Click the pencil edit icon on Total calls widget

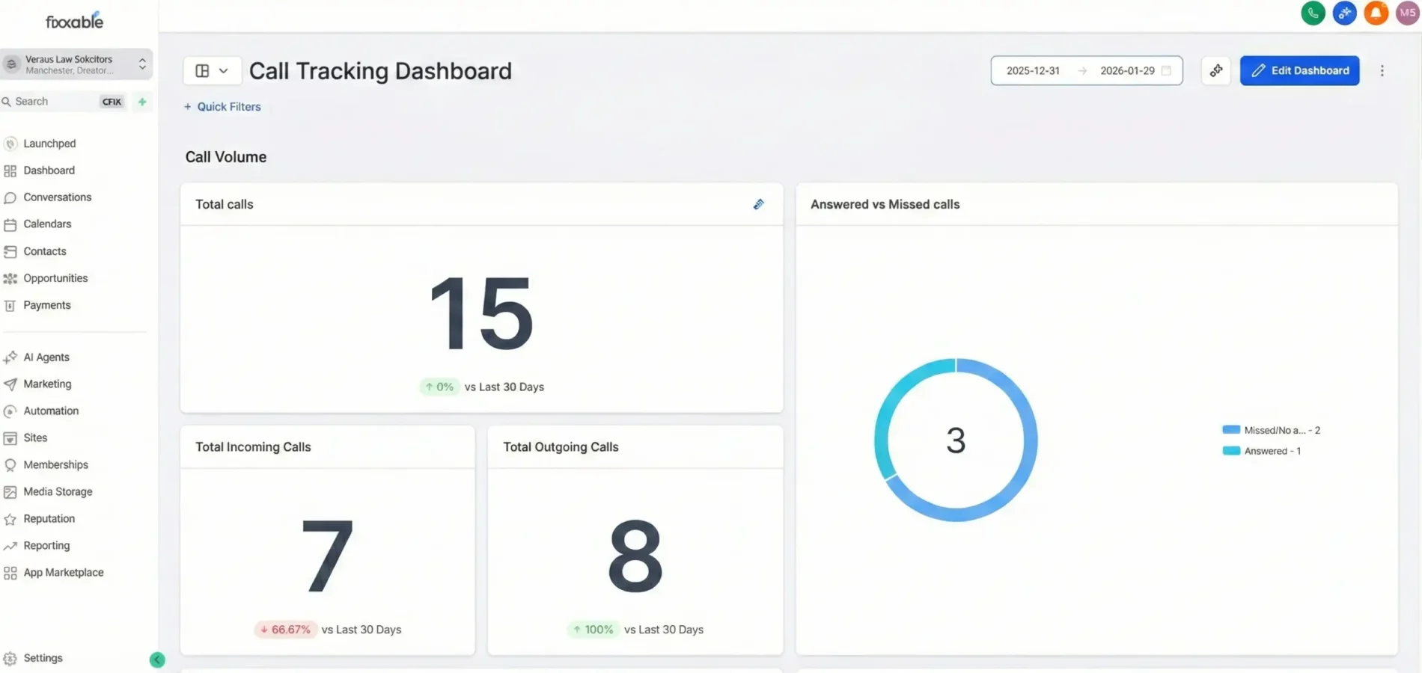(758, 203)
